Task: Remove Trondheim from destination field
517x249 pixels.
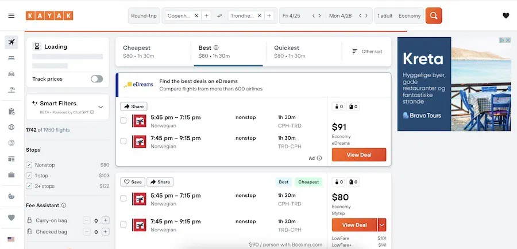Action: pyautogui.click(x=259, y=16)
